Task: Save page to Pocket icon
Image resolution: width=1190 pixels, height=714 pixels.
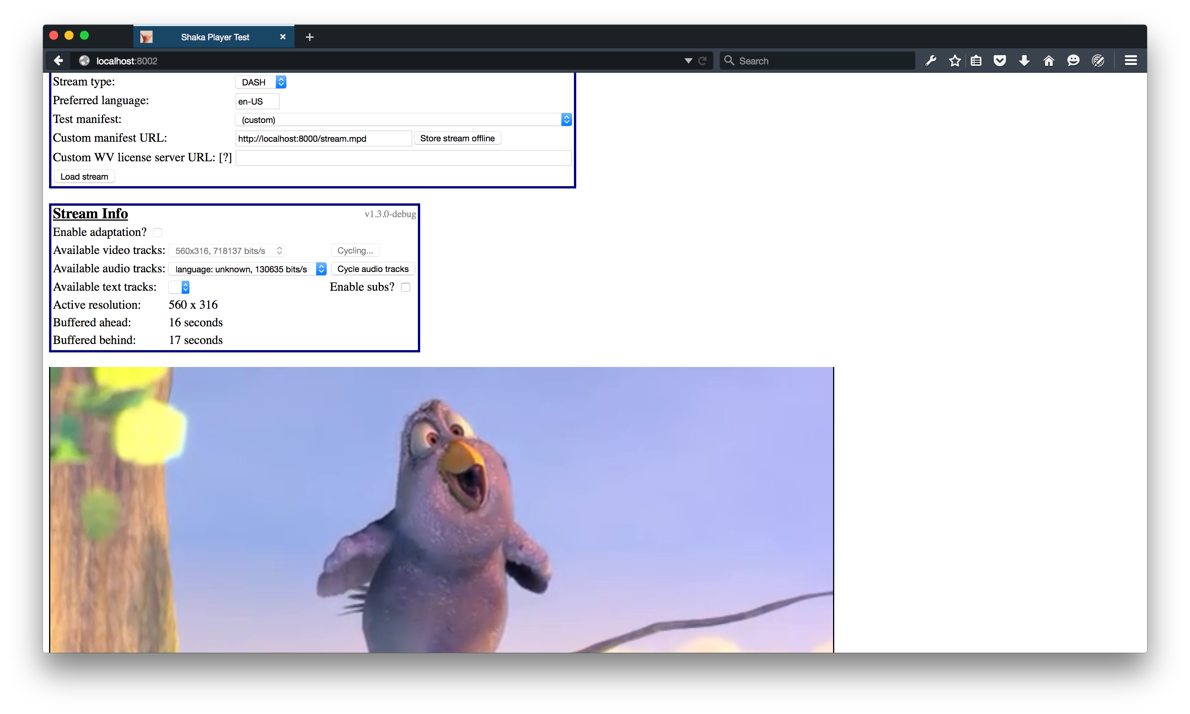Action: 1000,61
